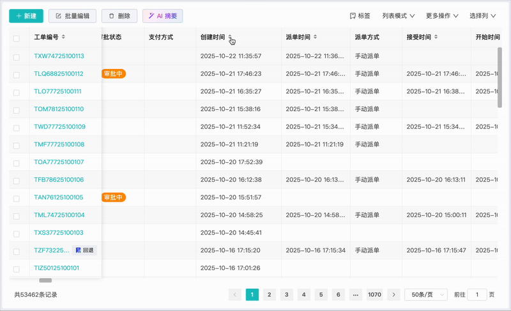The image size is (511, 311).
Task: Sort by 工单编号 column icon
Action: 63,37
